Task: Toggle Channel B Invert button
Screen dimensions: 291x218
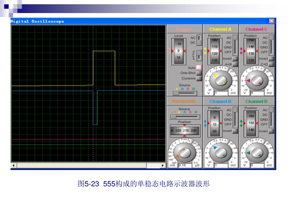Action: click(x=235, y=131)
